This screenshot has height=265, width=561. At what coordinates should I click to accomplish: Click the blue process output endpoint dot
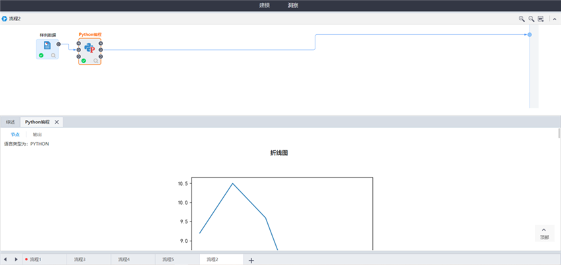tap(529, 34)
